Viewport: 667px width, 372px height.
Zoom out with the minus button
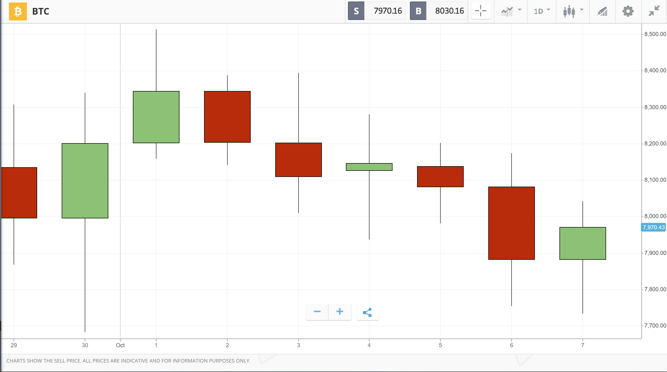pos(317,312)
